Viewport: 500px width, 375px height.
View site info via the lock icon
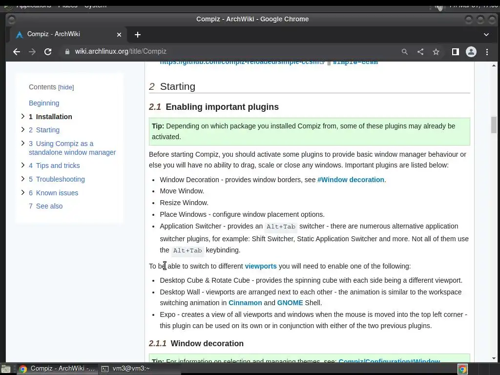(x=67, y=52)
